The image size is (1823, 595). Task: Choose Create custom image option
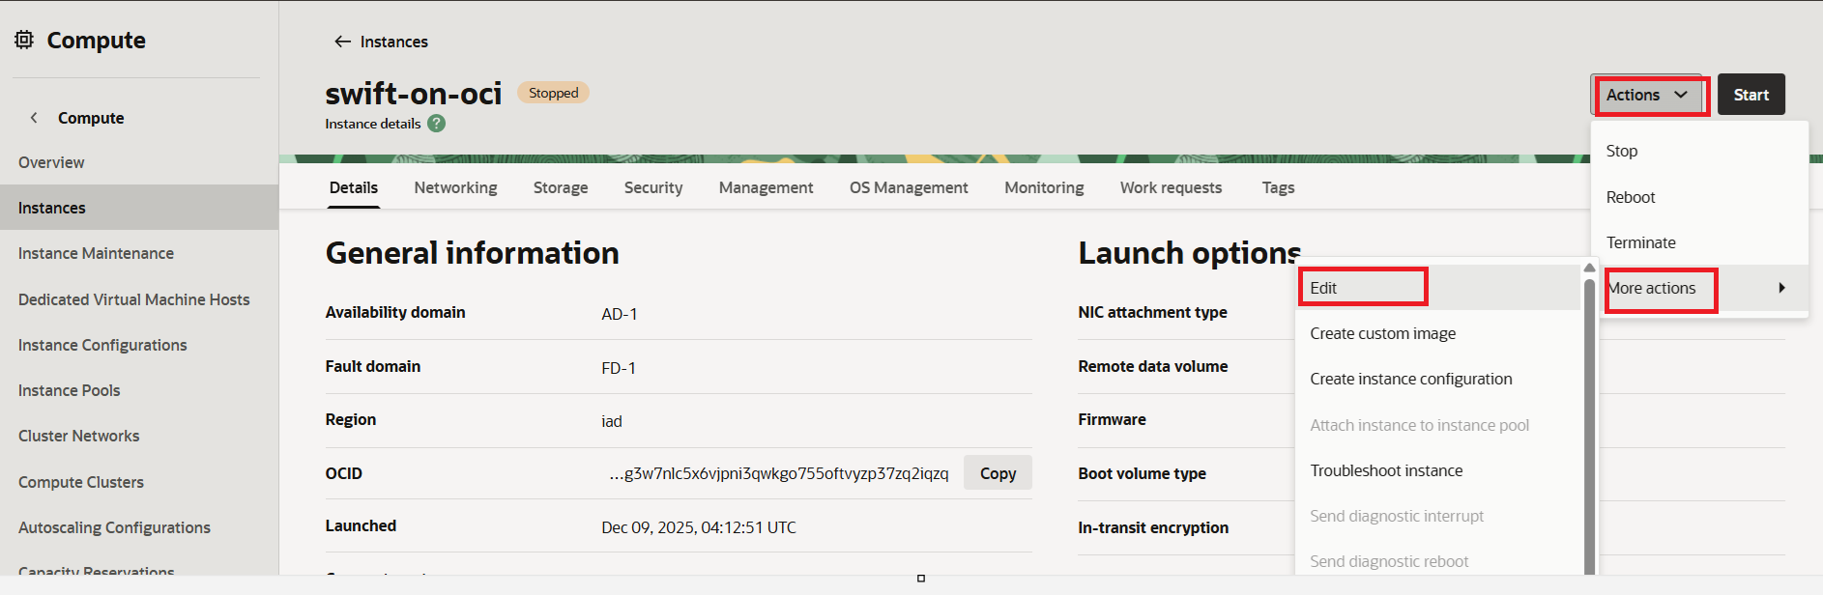pos(1438,333)
